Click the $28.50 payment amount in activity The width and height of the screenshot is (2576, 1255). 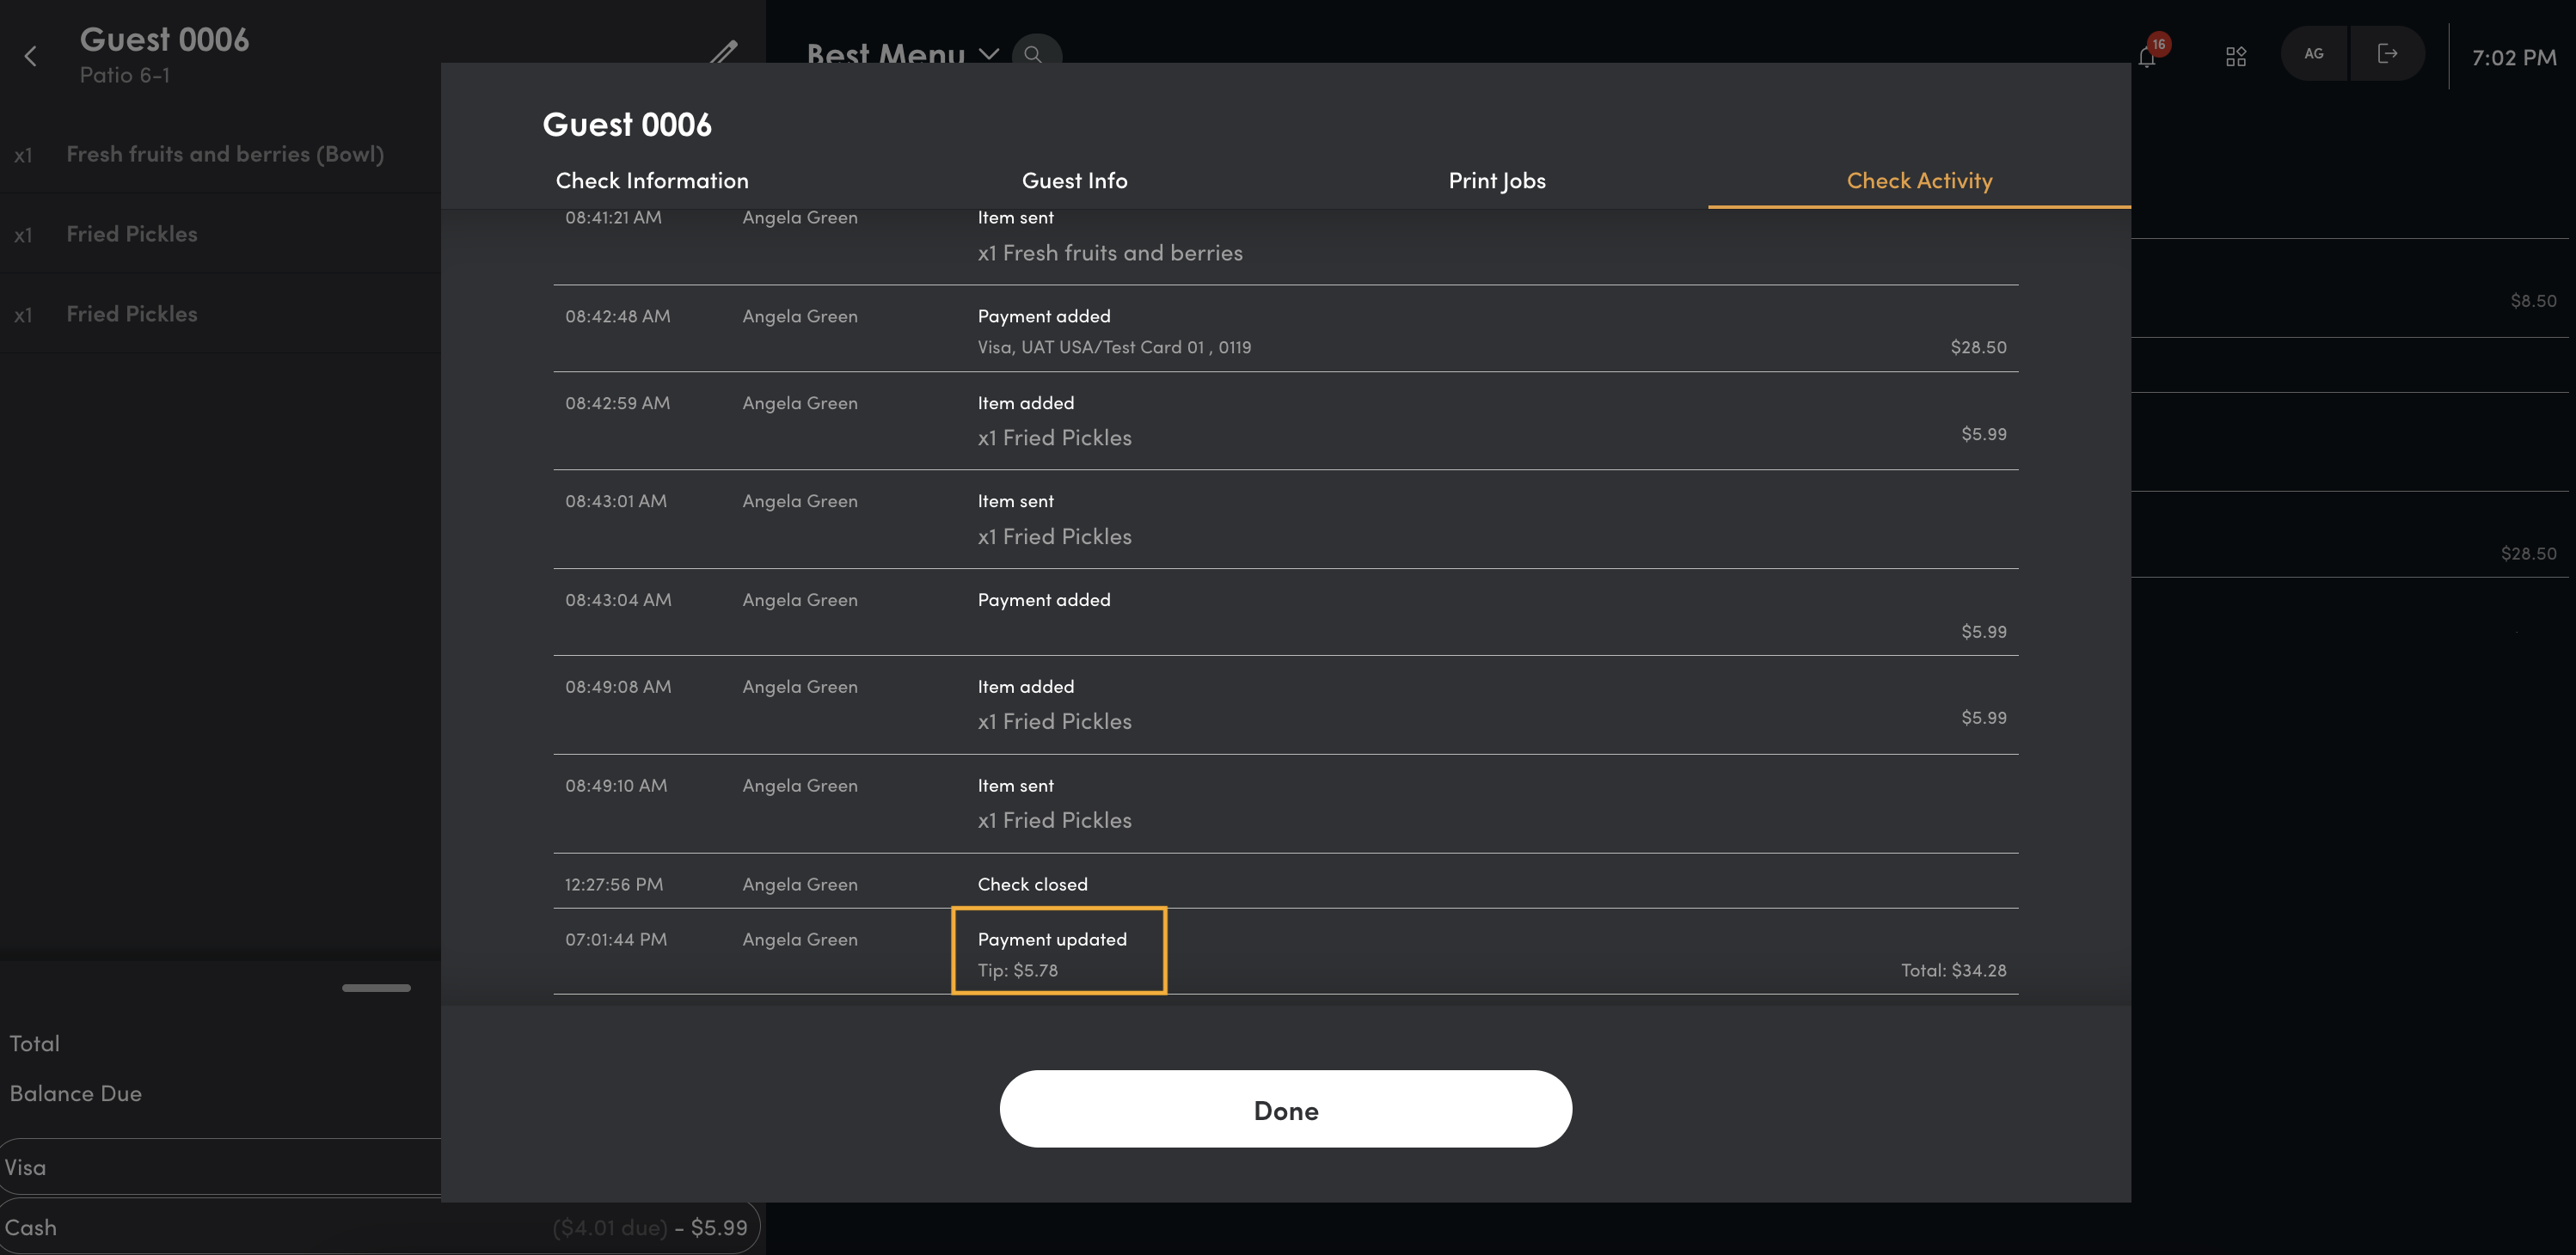pos(1978,347)
